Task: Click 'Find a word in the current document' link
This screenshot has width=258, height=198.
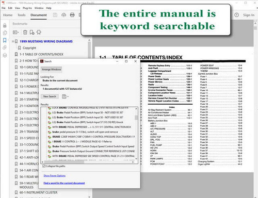Action: tap(64, 183)
